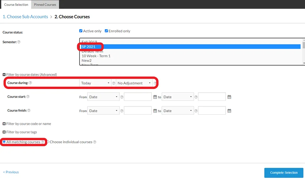This screenshot has height=179, width=305.
Task: Open the Semester help icon
Action: 19,42
